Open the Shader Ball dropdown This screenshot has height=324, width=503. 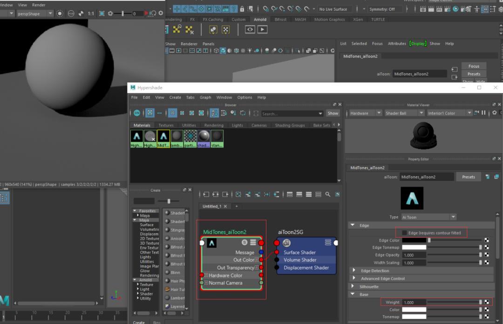click(x=404, y=113)
